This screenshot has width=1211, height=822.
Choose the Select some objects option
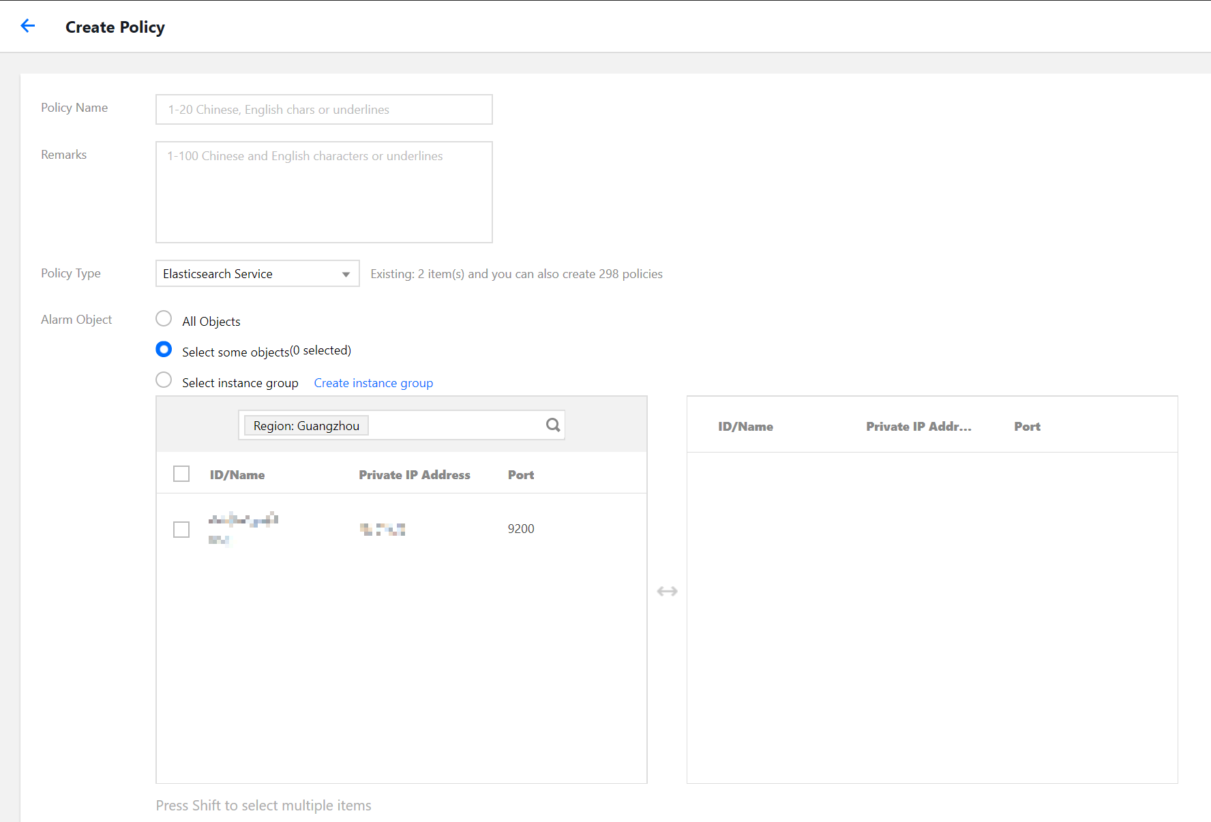click(x=164, y=350)
